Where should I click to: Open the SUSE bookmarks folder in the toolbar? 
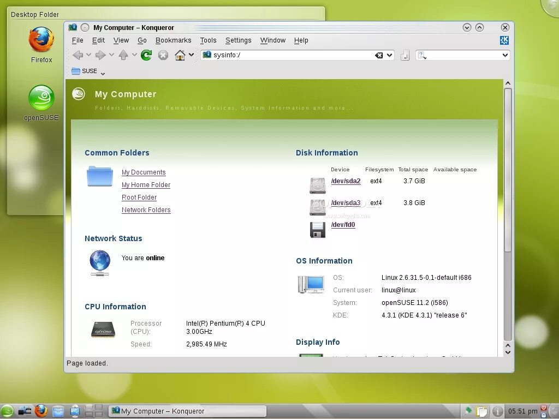click(84, 71)
